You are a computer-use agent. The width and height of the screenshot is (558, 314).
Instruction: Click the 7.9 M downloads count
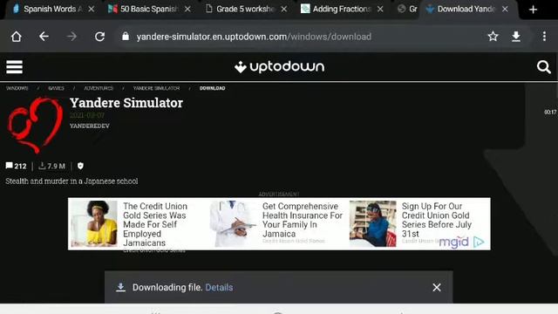point(52,166)
